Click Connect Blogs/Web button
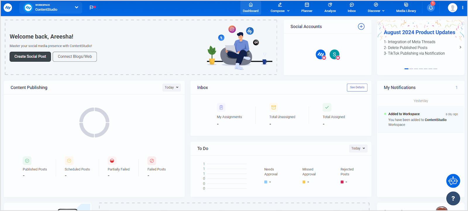468x211 pixels. (75, 57)
